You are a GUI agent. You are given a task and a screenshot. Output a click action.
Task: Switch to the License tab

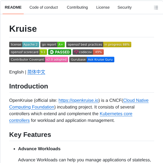click(x=103, y=8)
